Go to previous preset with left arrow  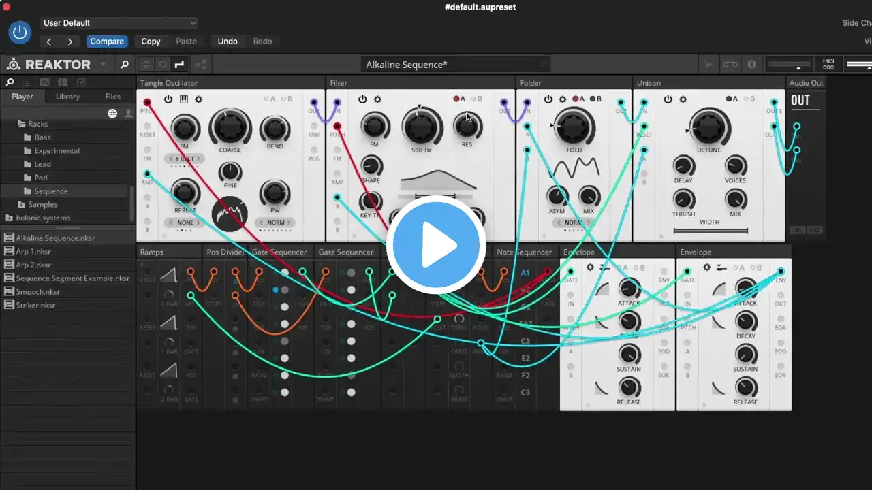tap(49, 42)
